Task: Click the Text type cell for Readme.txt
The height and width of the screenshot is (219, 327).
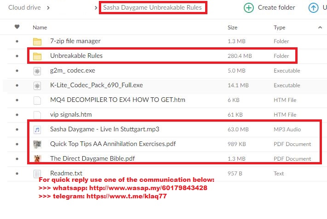Action: pyautogui.click(x=279, y=174)
